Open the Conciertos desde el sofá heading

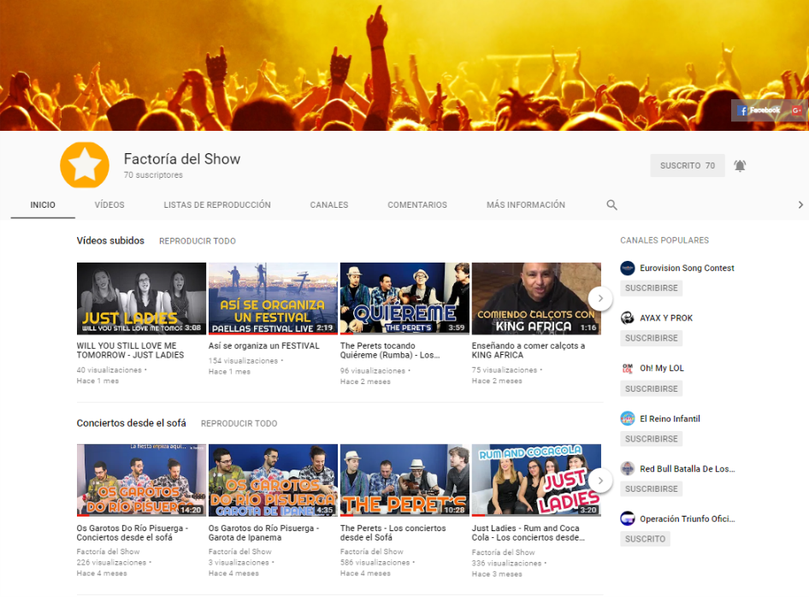point(131,423)
